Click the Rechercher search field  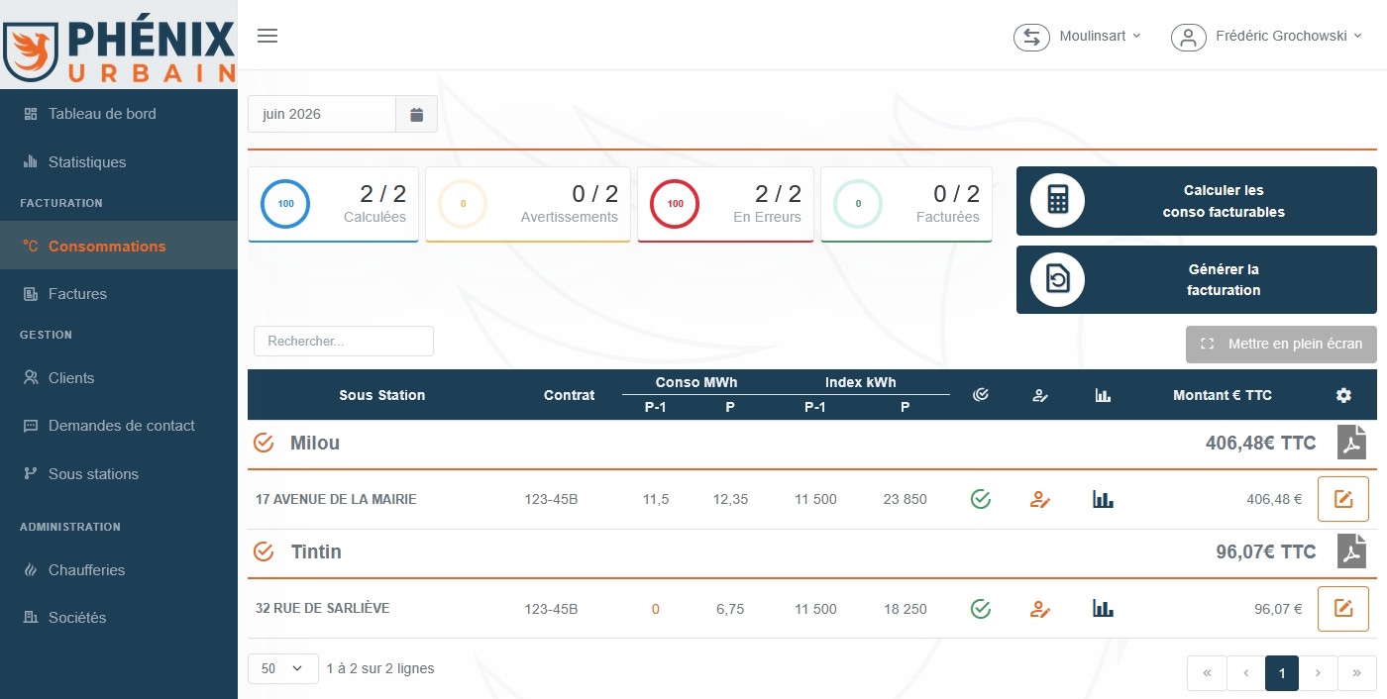pos(344,341)
